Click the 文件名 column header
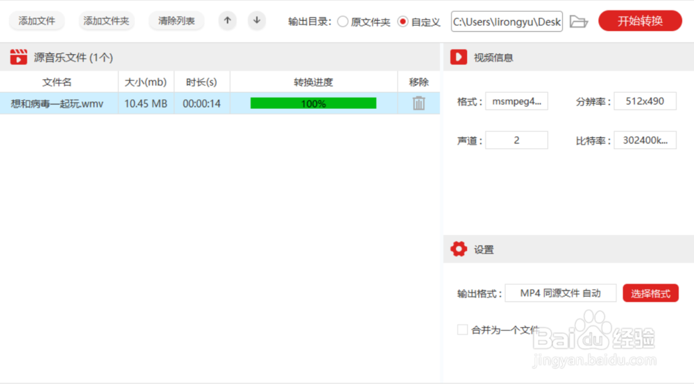 pos(59,82)
